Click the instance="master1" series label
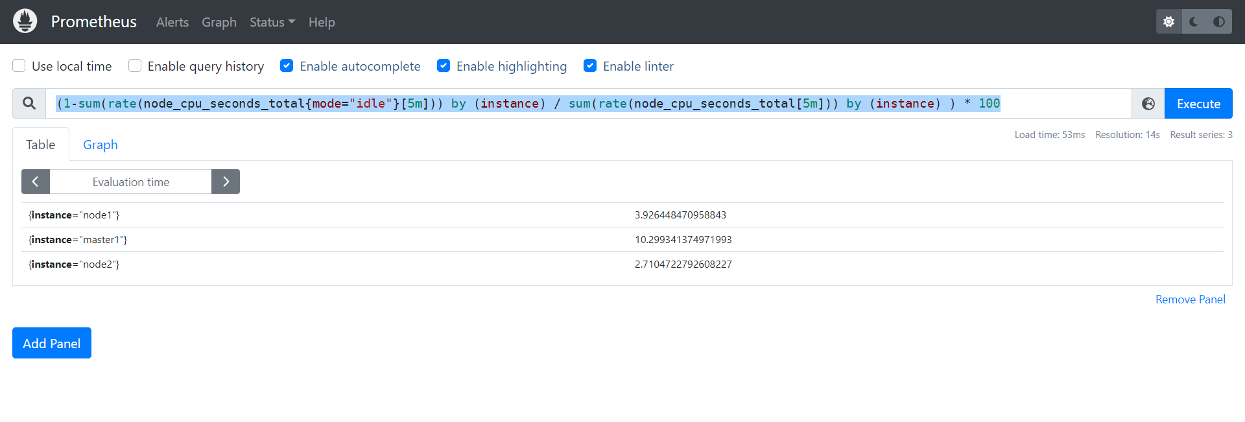This screenshot has width=1245, height=422. 78,240
